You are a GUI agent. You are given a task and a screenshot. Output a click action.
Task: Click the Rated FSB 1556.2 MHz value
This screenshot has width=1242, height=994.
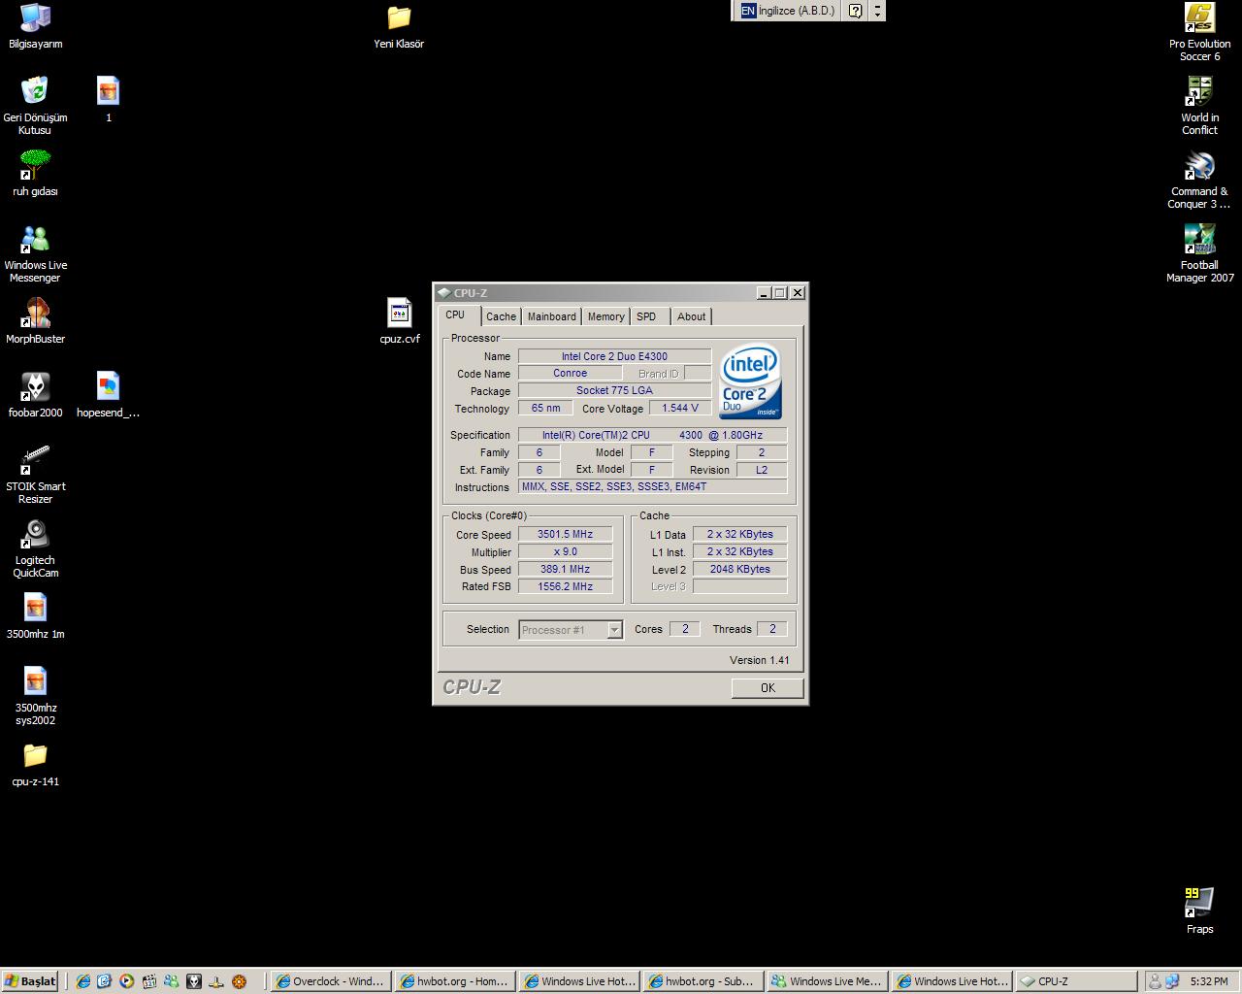566,586
